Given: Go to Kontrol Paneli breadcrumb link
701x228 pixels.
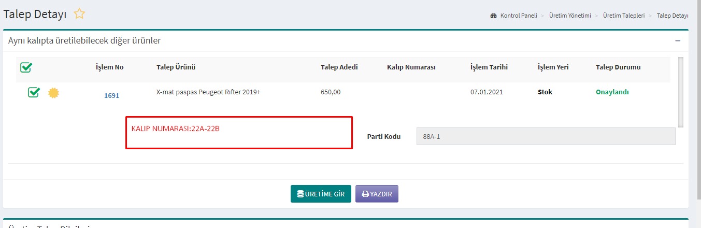Looking at the screenshot, I should click(x=518, y=16).
